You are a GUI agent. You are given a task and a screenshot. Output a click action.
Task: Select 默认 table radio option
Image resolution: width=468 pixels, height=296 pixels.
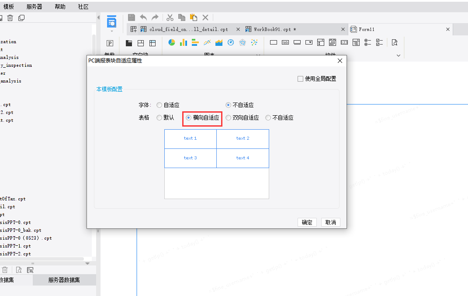(x=159, y=118)
